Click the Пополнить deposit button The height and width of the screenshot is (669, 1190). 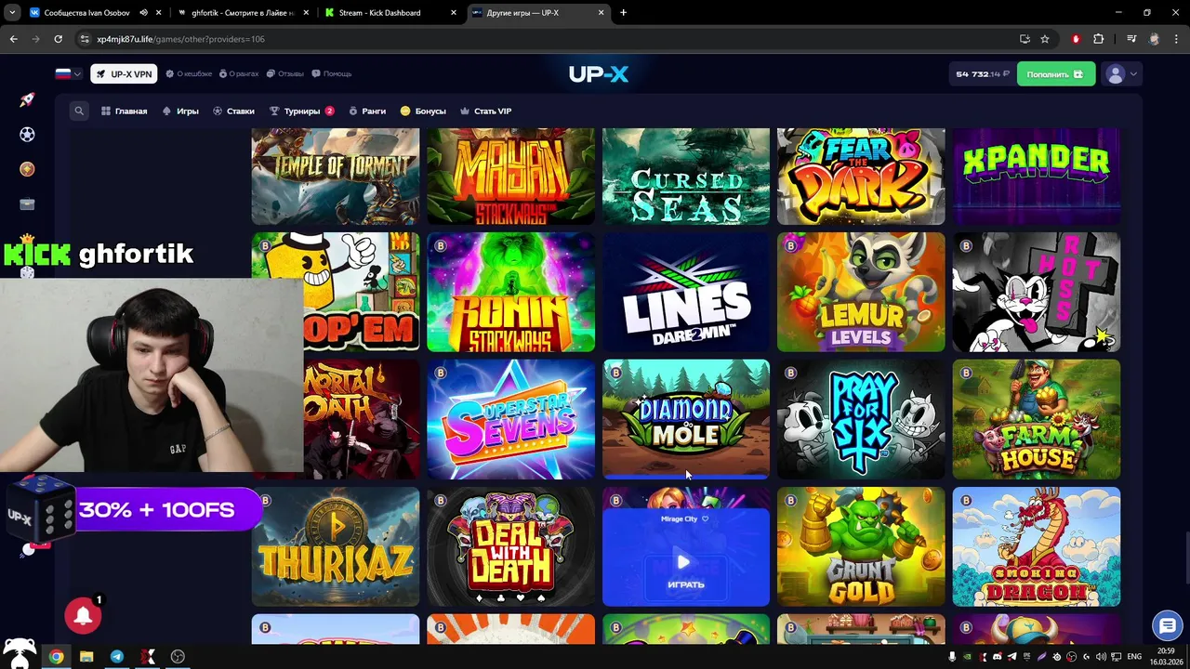coord(1055,74)
